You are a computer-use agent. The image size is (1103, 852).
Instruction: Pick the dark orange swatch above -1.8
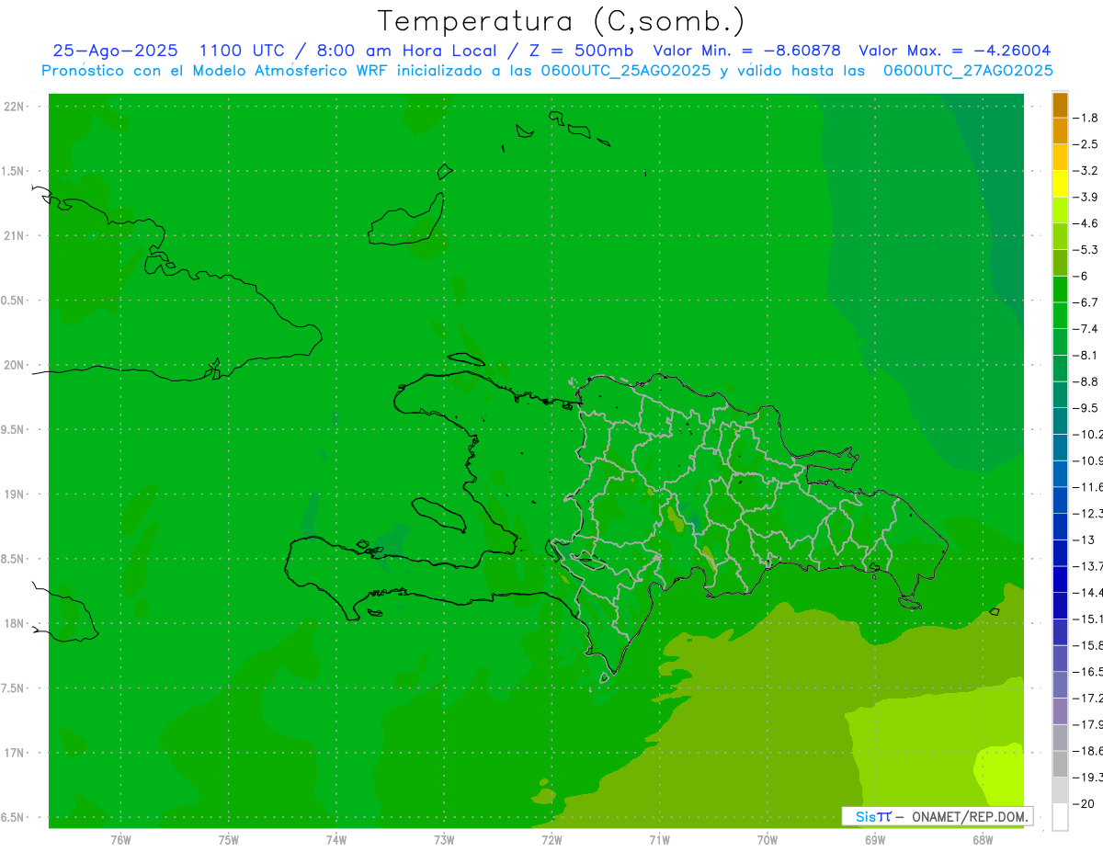coord(1060,105)
